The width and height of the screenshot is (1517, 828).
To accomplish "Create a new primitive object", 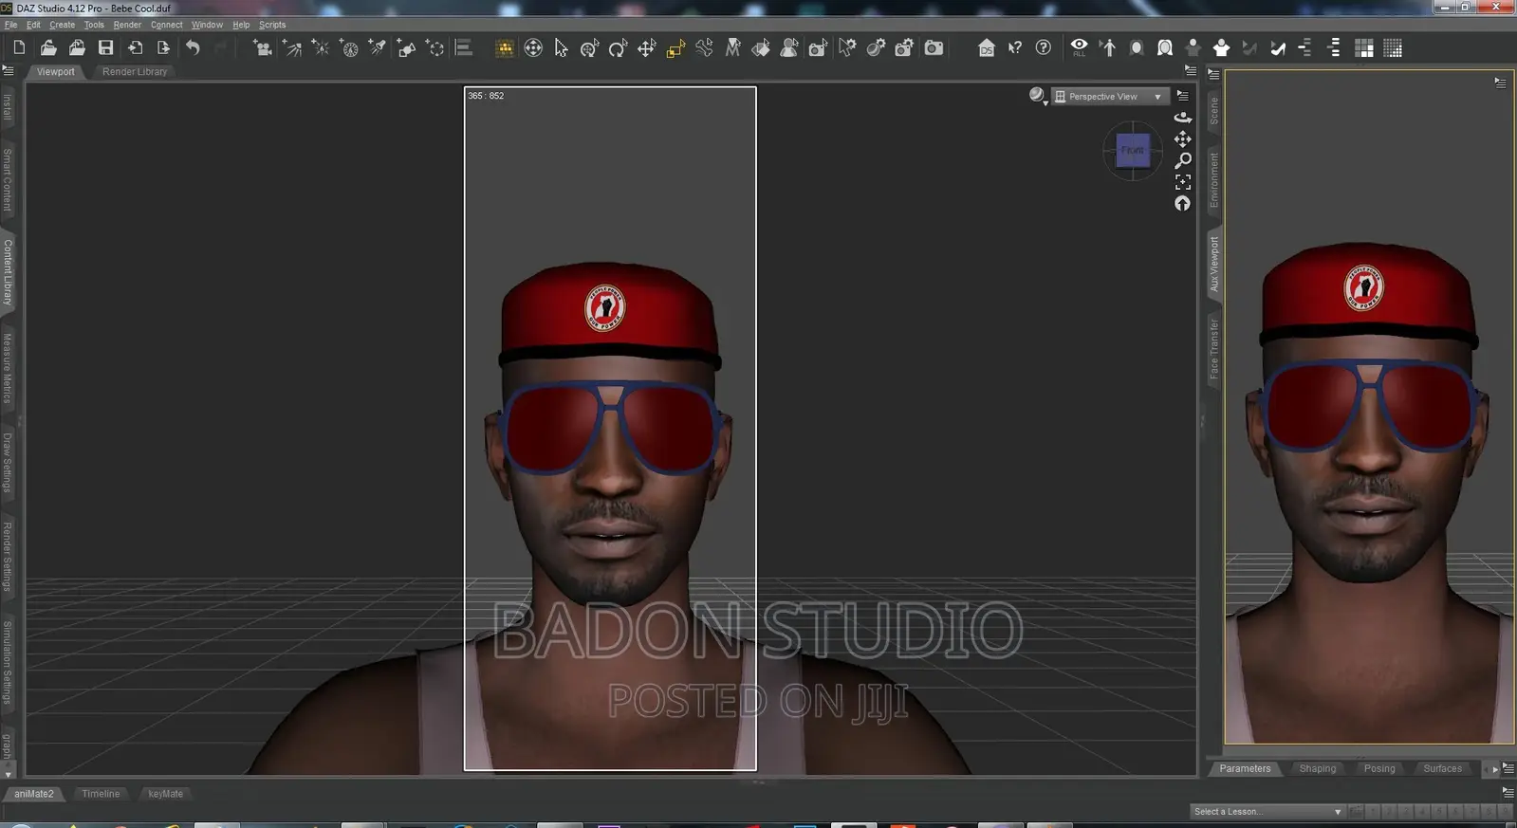I will [406, 47].
